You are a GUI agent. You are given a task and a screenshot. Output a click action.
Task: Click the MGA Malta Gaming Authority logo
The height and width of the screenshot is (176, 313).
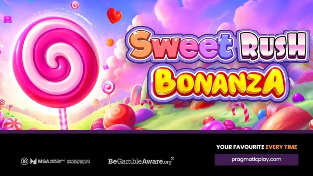pyautogui.click(x=48, y=161)
